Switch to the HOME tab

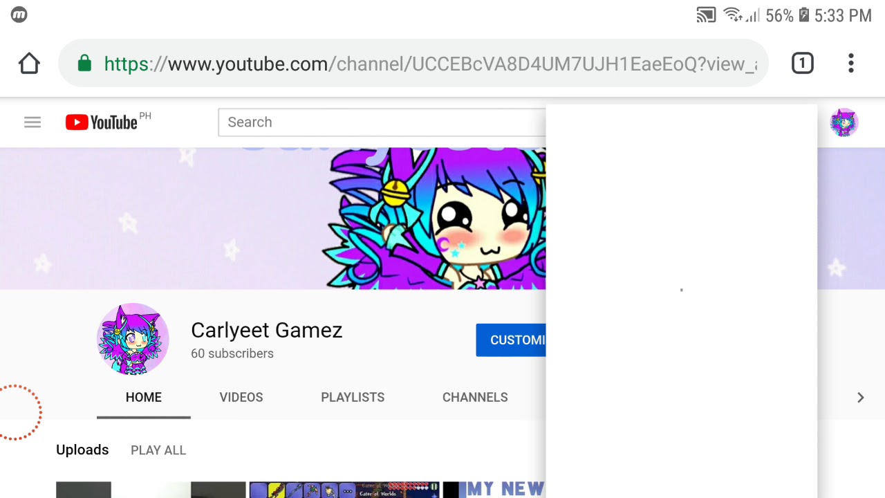pyautogui.click(x=144, y=397)
